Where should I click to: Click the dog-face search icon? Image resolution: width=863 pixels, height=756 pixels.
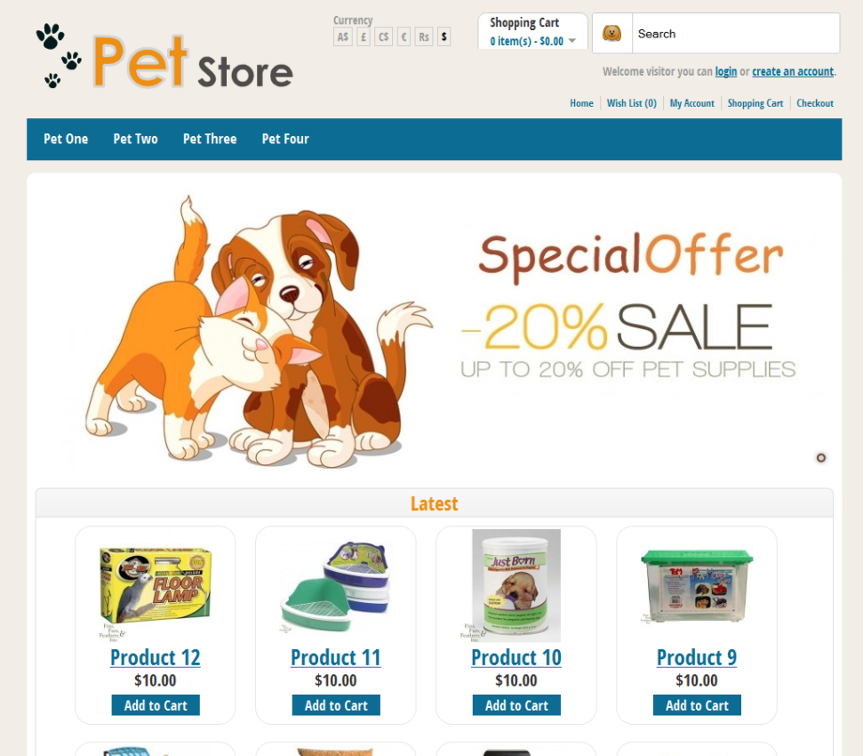611,33
